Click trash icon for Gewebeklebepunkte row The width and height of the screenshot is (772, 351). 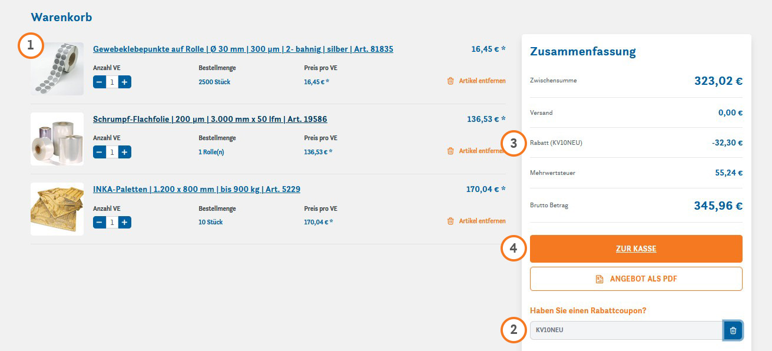[450, 81]
